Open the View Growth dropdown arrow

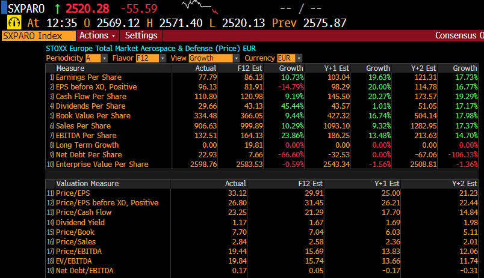237,58
